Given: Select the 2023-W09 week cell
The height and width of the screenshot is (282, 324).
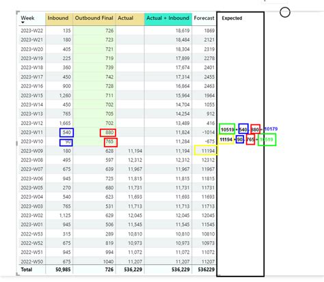Looking at the screenshot, I should pos(31,151).
